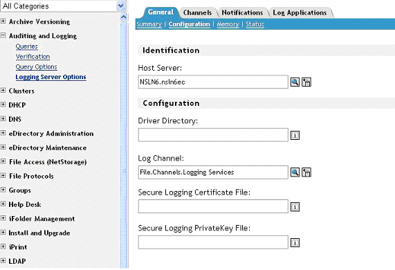Open Query Options link
The width and height of the screenshot is (395, 270).
(36, 66)
